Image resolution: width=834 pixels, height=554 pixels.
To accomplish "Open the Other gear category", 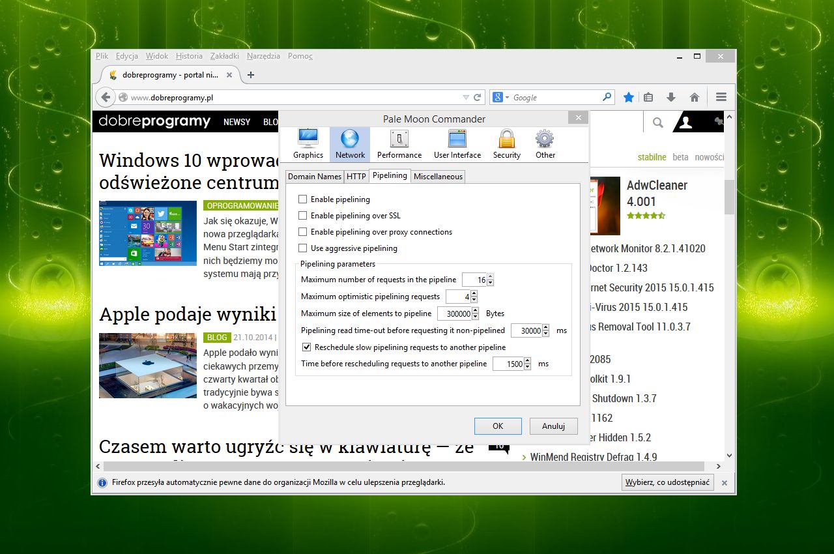I will (545, 144).
